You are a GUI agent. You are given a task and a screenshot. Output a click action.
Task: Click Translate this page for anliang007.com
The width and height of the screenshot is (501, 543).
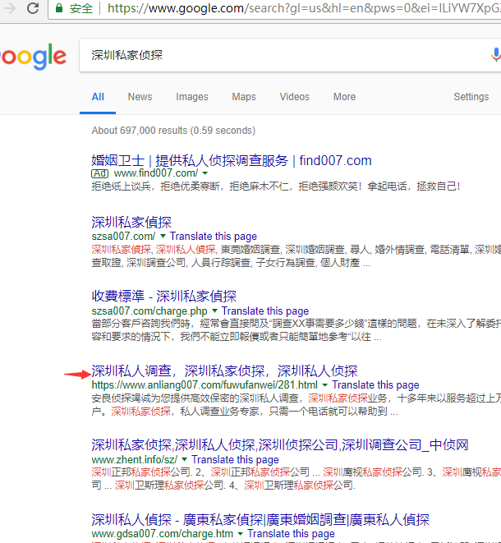tap(375, 384)
